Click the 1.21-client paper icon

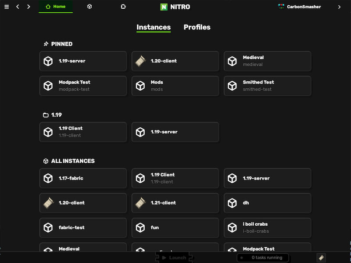point(140,203)
